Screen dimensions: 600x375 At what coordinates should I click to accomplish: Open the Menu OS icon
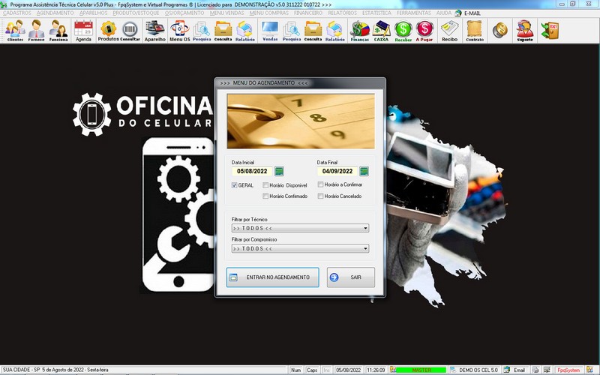coord(179,31)
